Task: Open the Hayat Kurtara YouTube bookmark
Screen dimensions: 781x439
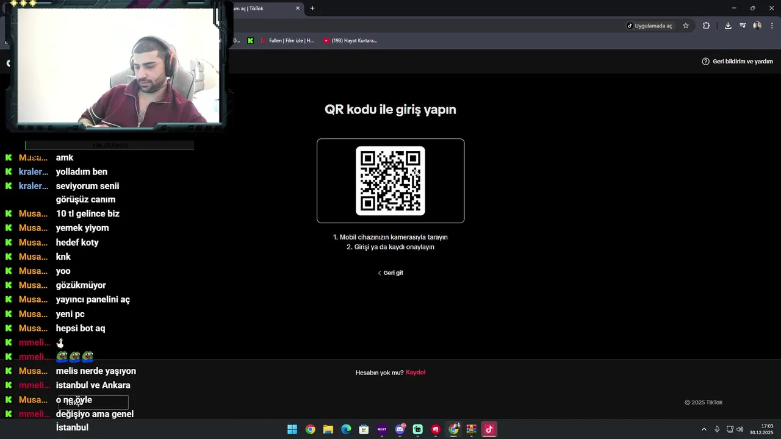Action: (350, 41)
